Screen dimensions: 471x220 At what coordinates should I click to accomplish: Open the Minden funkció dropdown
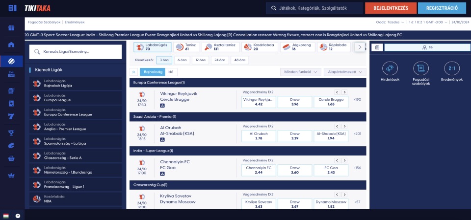(301, 72)
